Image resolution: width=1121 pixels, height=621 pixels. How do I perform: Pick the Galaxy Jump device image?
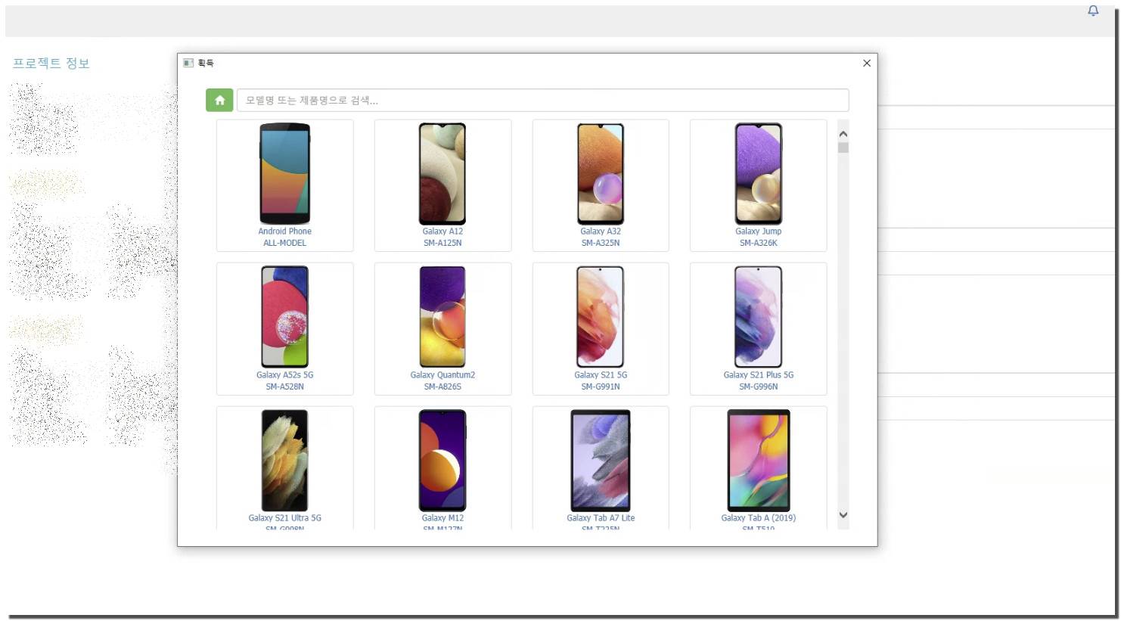click(x=759, y=174)
